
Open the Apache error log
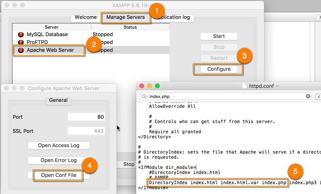[58, 160]
